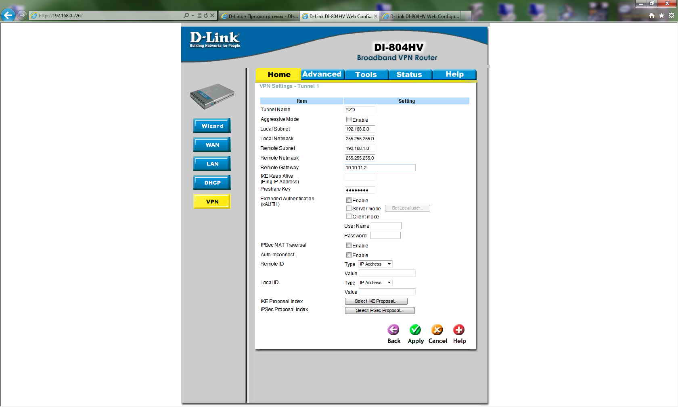
Task: Open browser favorites star icon
Action: click(x=661, y=16)
